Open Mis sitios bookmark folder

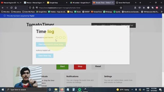click(6, 12)
